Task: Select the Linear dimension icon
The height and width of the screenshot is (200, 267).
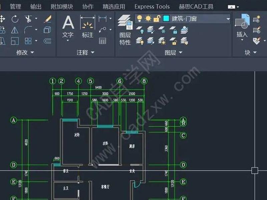Action: coord(102,19)
